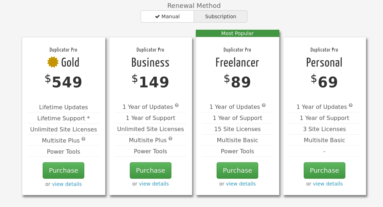This screenshot has width=383, height=207.
Task: Select the Manual renewal method
Action: [x=167, y=16]
